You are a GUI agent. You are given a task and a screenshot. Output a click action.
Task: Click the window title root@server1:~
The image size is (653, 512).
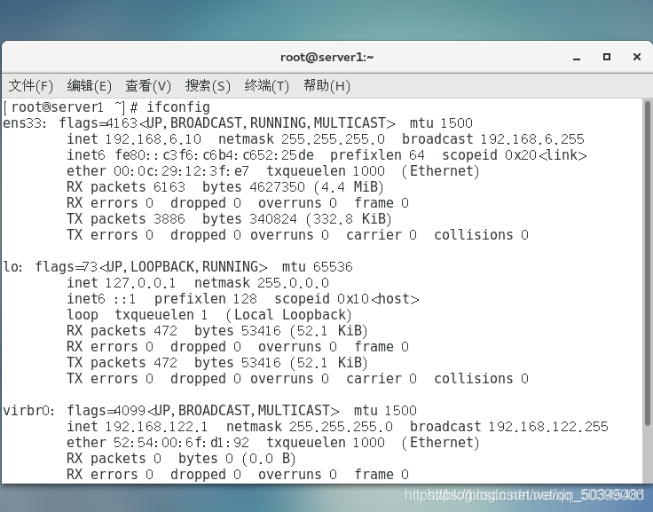326,57
